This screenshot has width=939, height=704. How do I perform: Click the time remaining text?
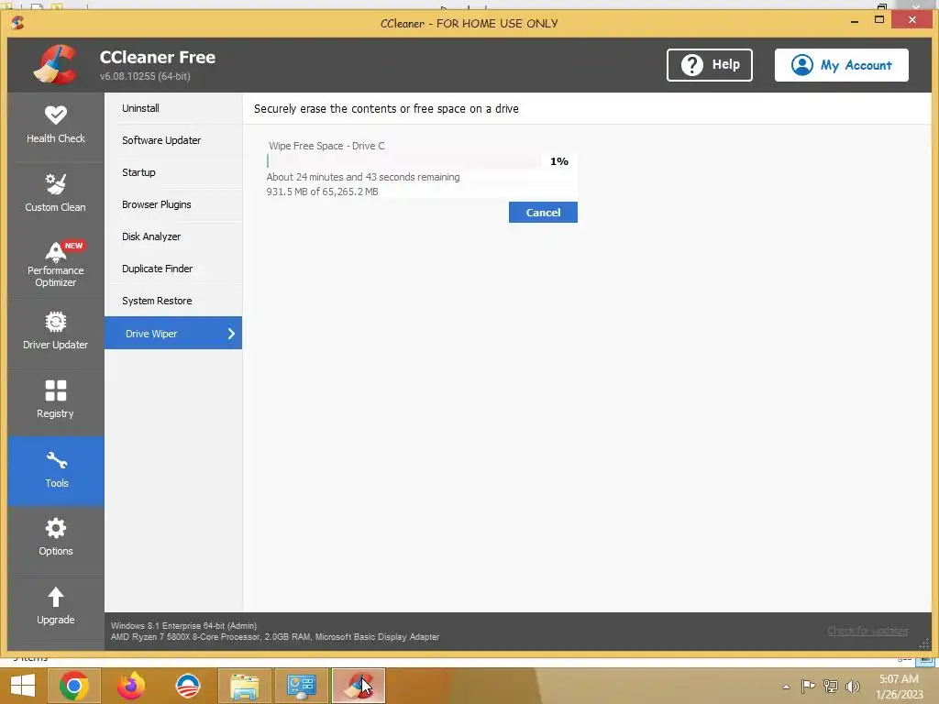363,177
